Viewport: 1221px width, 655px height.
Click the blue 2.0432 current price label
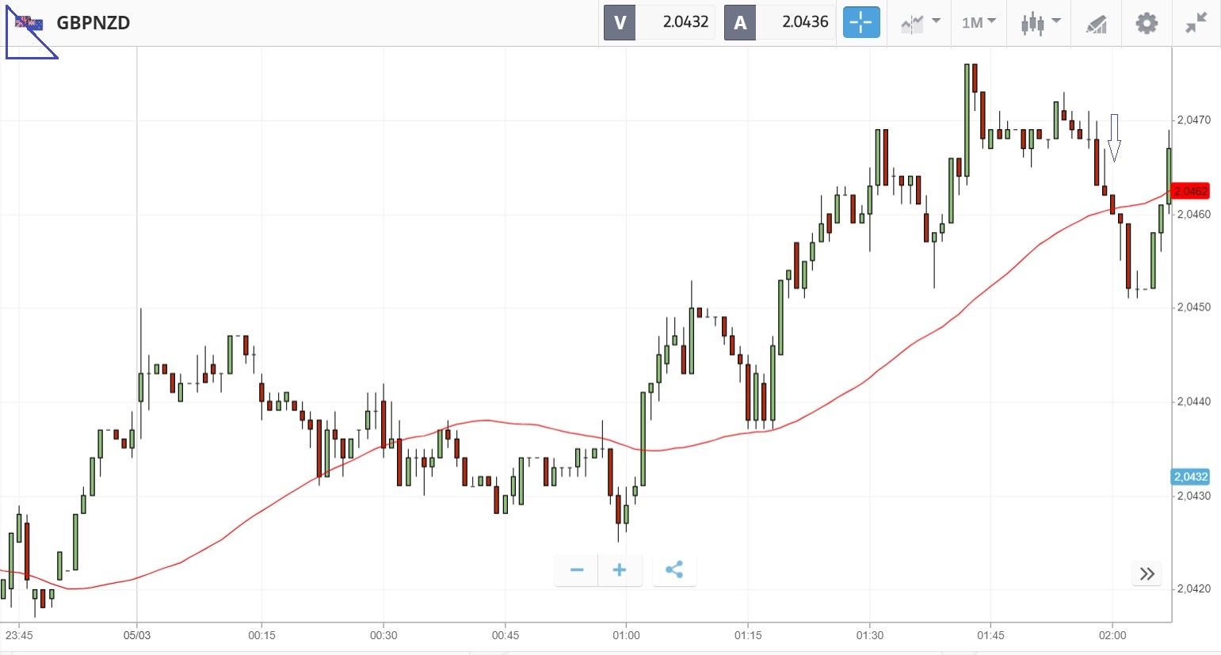coord(1190,477)
